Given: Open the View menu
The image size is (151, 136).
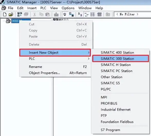Looking at the screenshot, I should 54,8.
